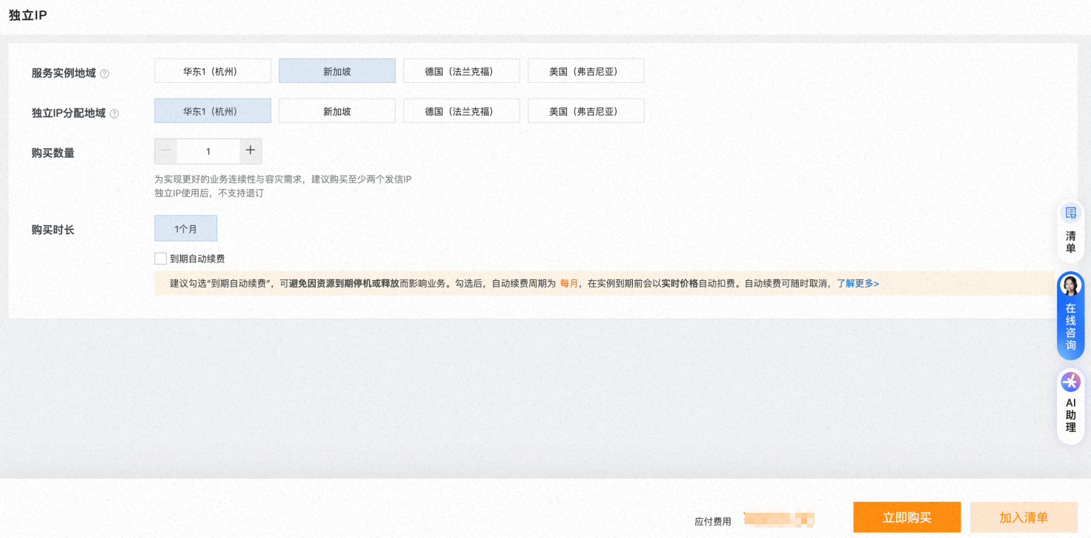This screenshot has height=538, width=1091.
Task: Click the purchase quantity input field
Action: coord(208,151)
